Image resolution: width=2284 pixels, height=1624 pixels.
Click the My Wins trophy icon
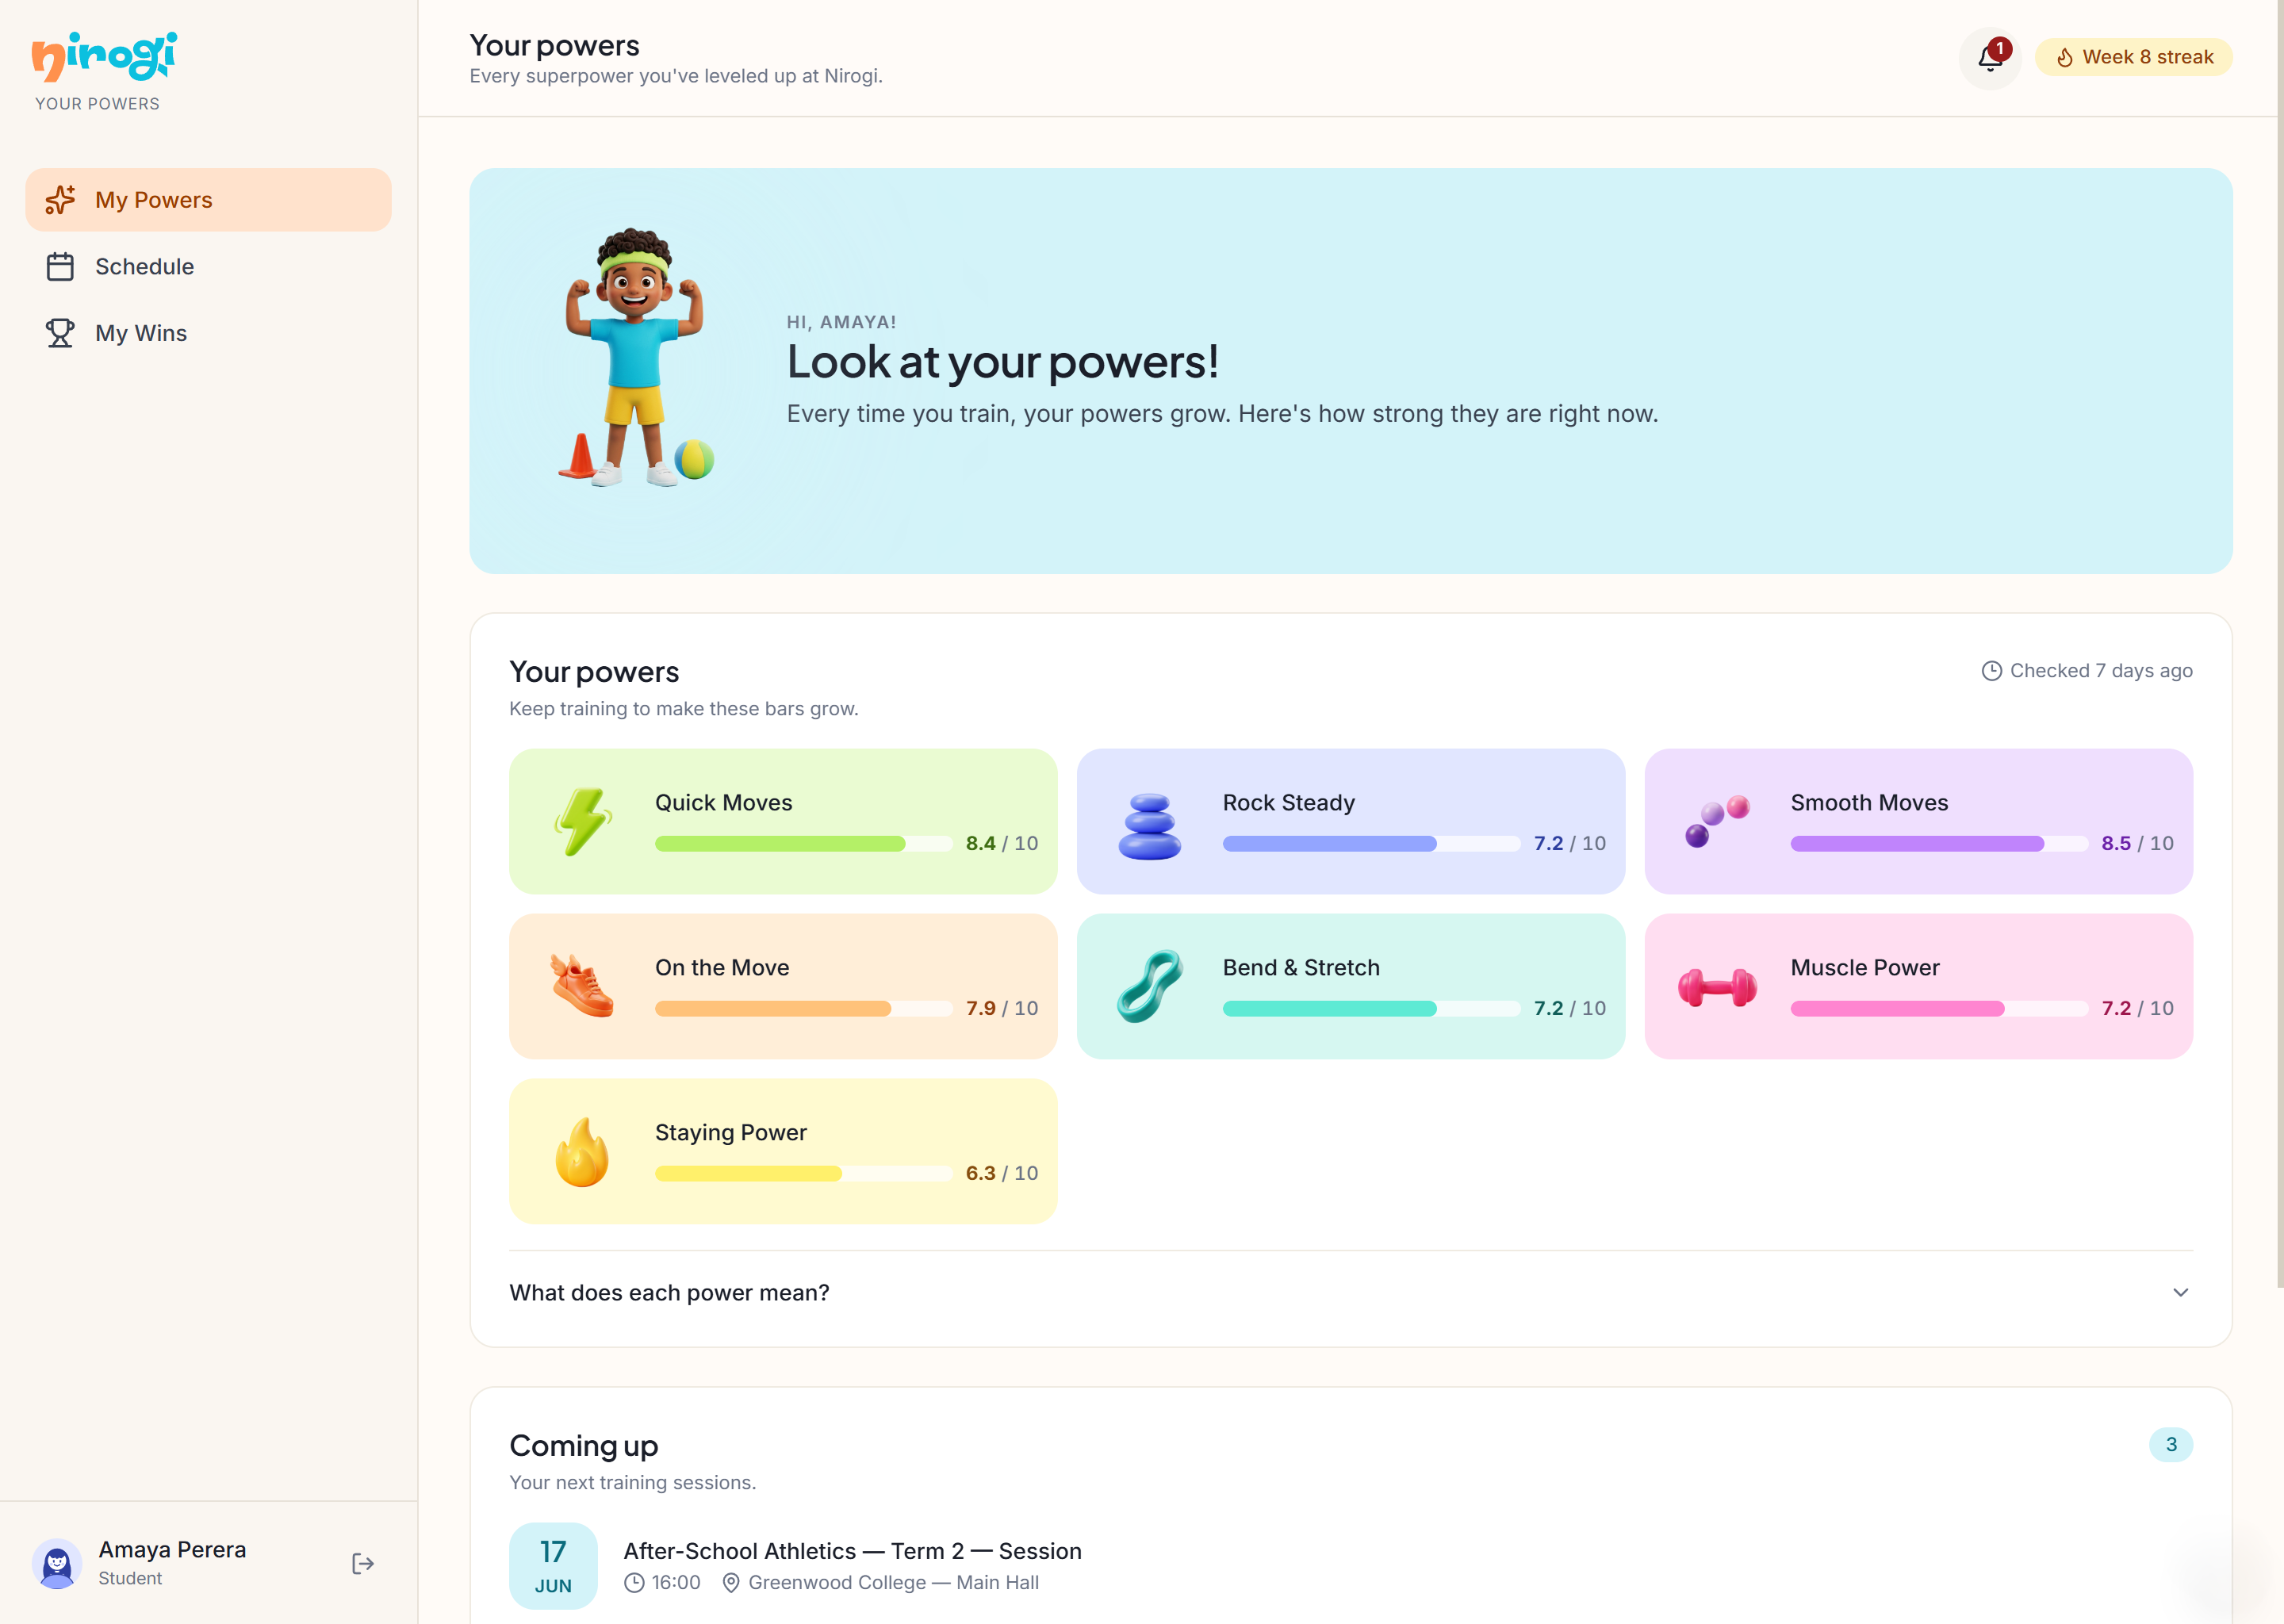[x=60, y=333]
